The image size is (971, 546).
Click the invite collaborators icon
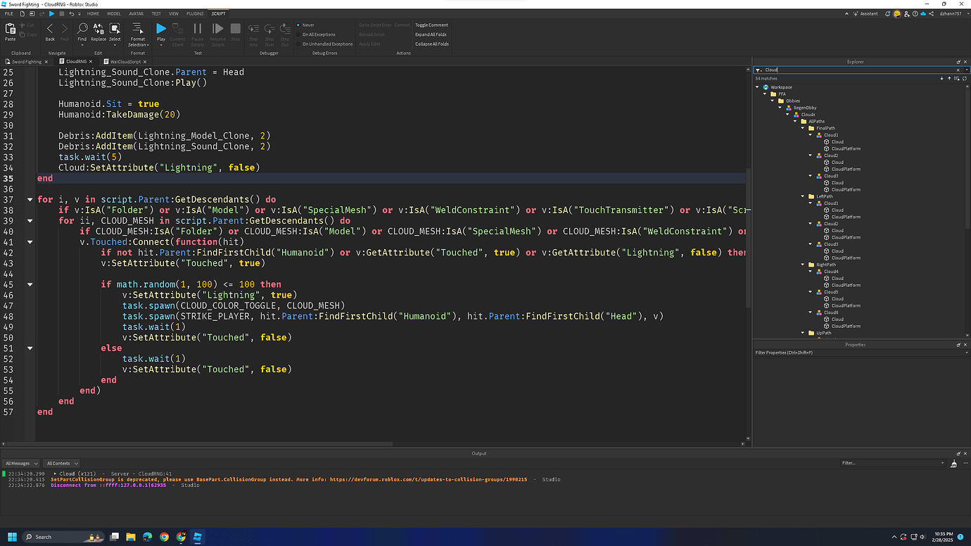pyautogui.click(x=907, y=13)
